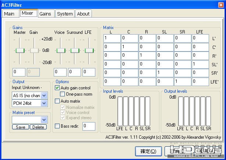Viewport: 226px width, 160px height.
Task: Open the About tab
Action: (83, 14)
